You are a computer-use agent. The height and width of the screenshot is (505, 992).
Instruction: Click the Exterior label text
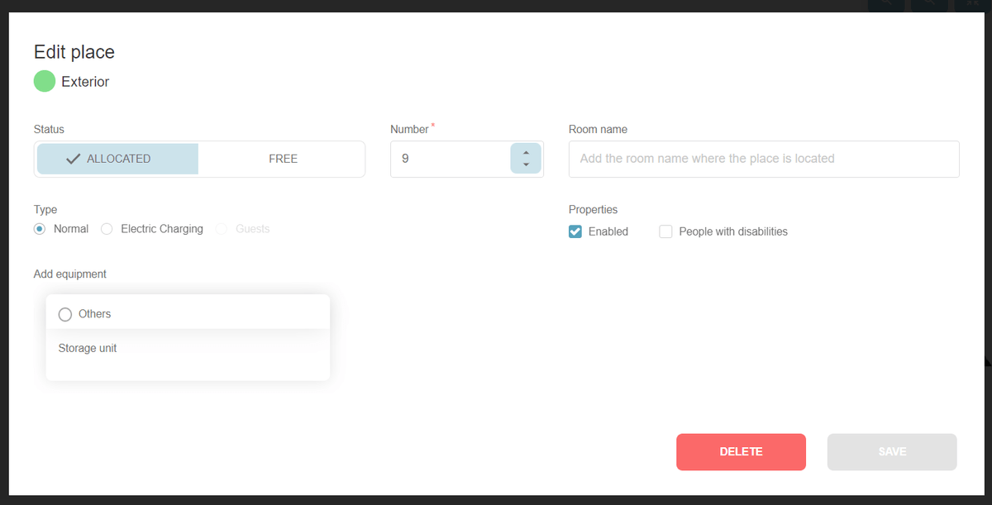click(85, 82)
